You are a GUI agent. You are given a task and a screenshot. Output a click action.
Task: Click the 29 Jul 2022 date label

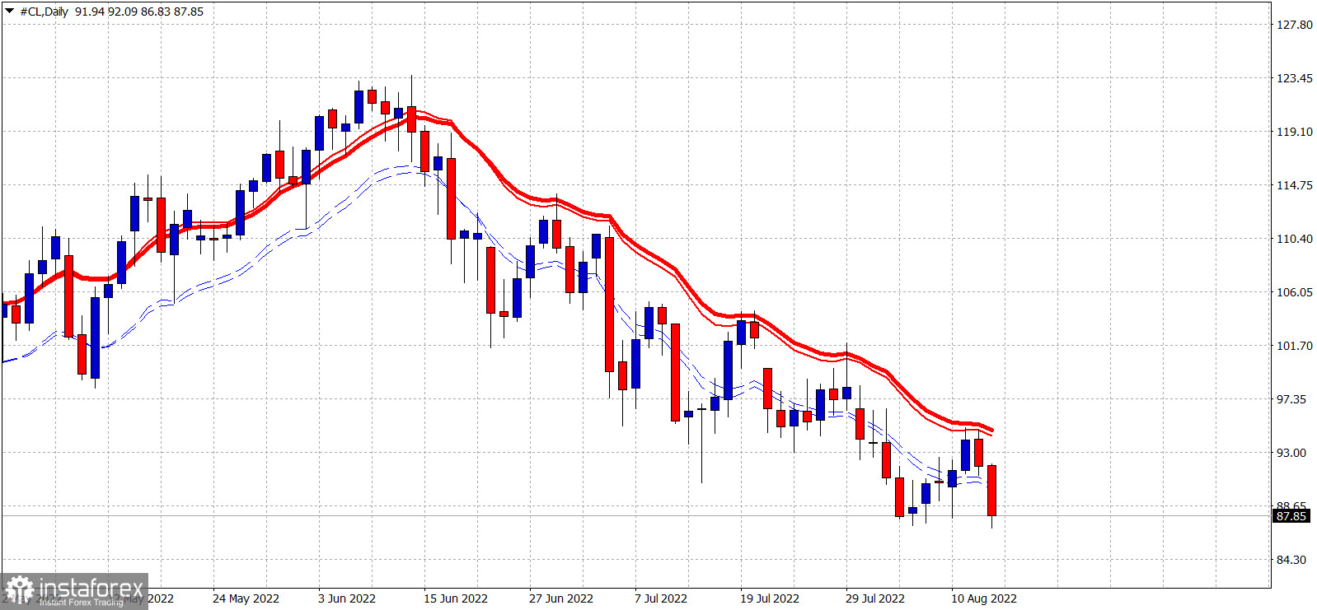875,598
